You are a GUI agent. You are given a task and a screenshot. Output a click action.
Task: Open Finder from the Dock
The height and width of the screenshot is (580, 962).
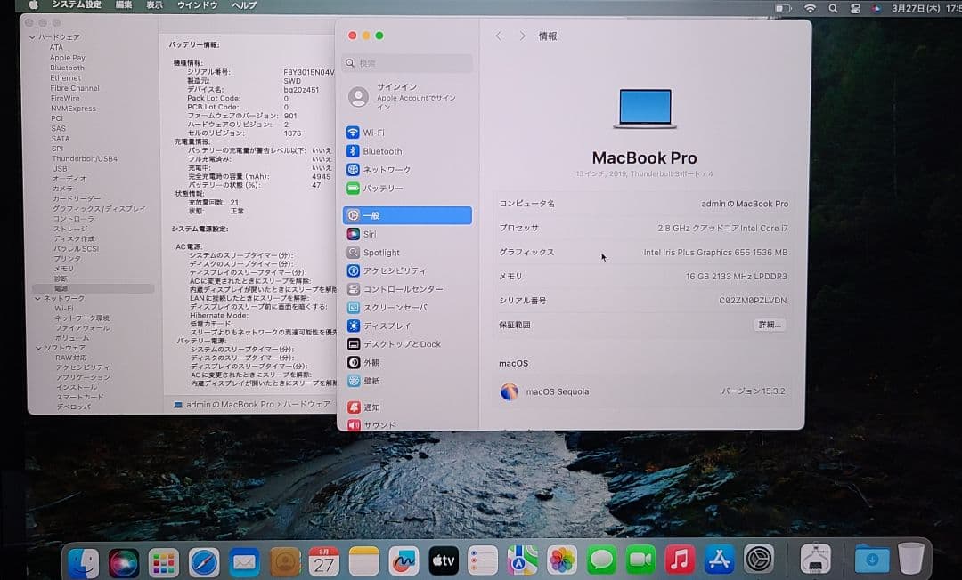coord(83,561)
